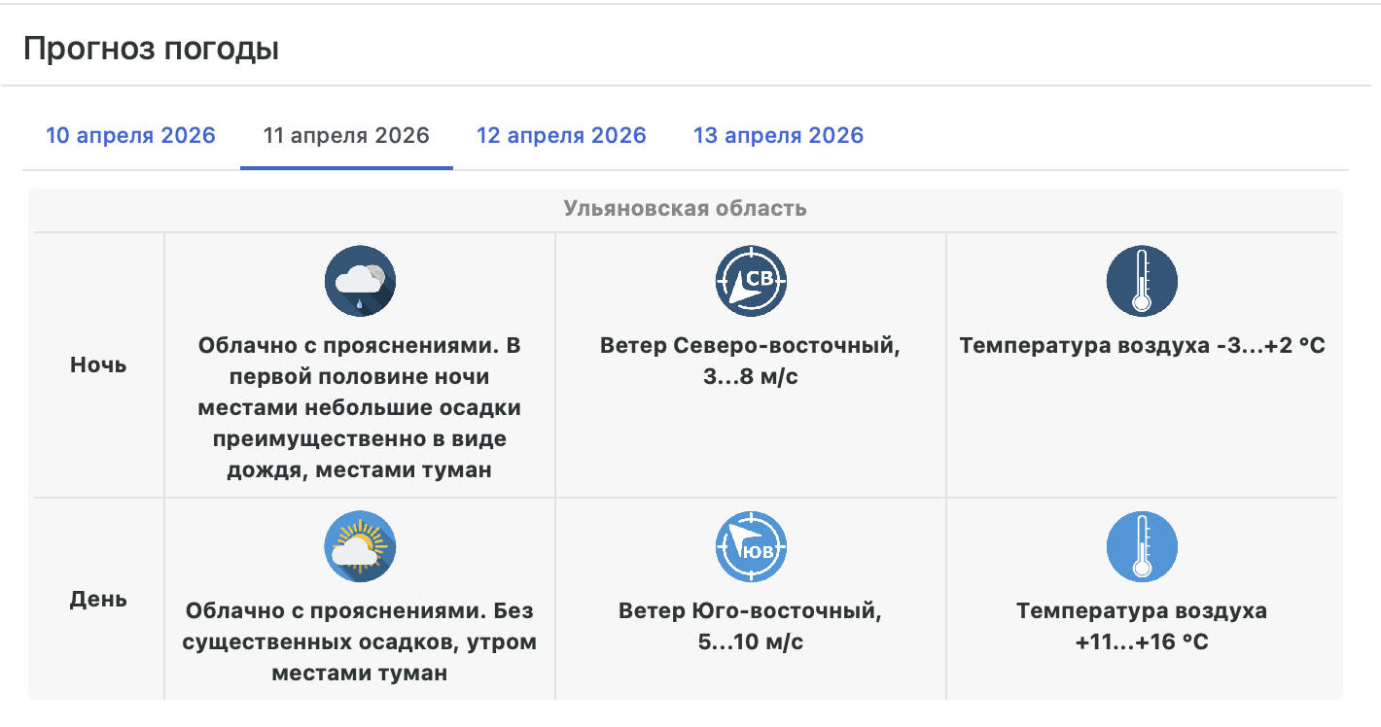Click the daytime temperature +11...+16 °C text
1381x727 pixels.
point(1142,627)
